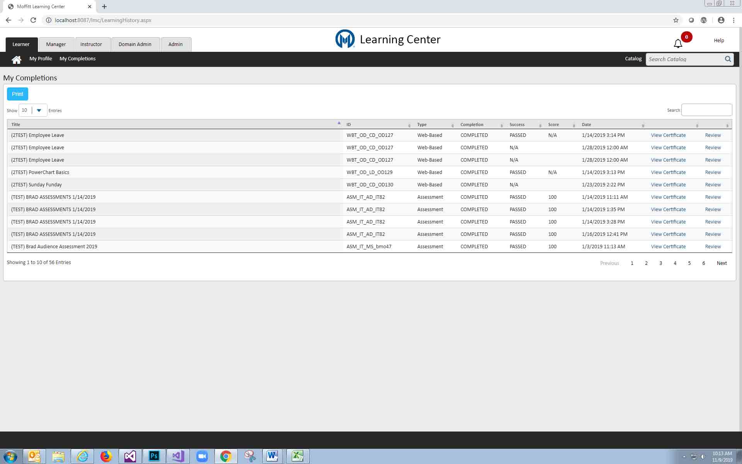Screen dimensions: 742x464
Task: Open My Profile menu item
Action: pos(41,59)
